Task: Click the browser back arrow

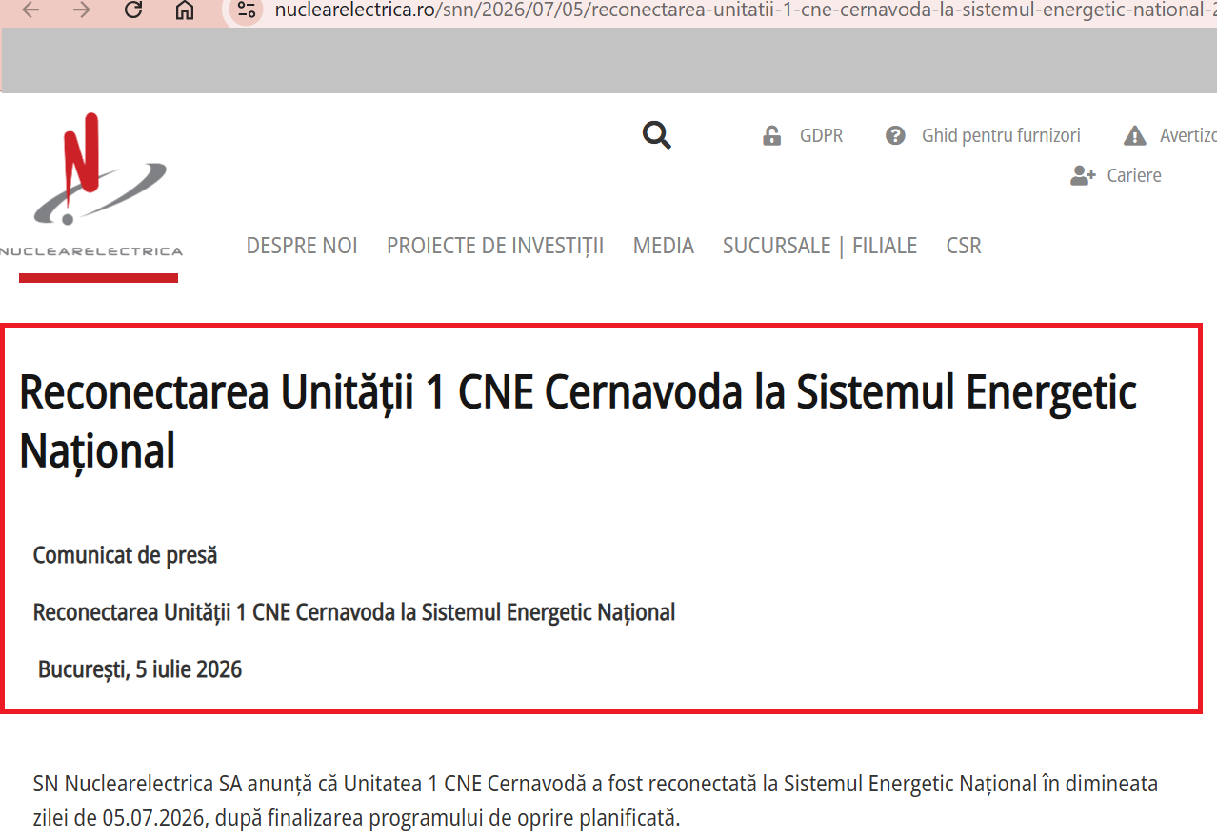Action: [30, 10]
